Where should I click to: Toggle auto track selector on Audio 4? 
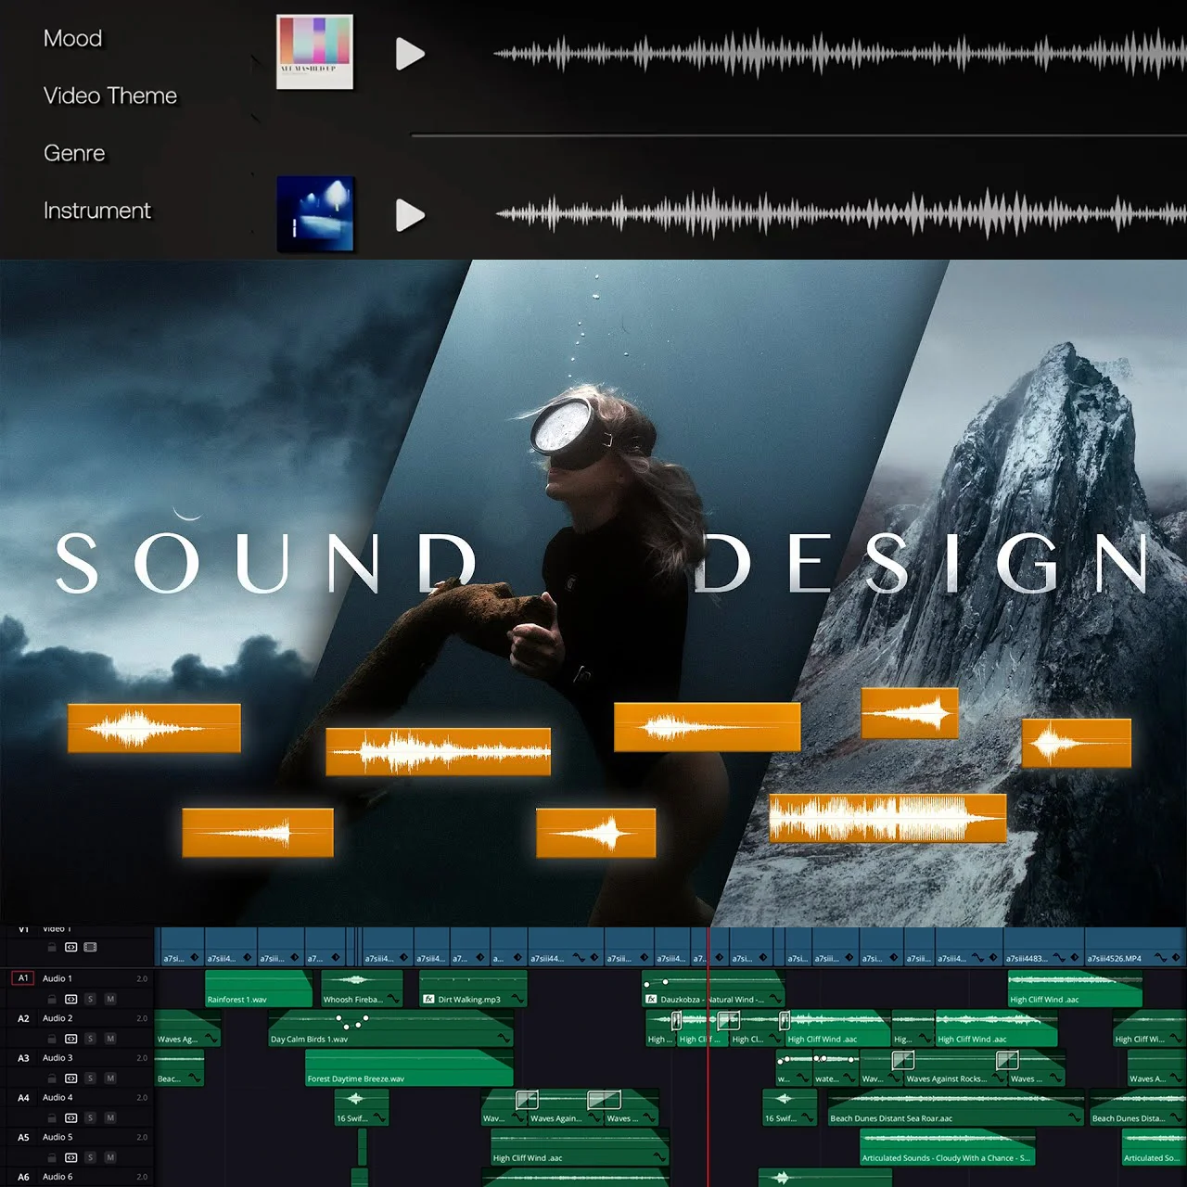(70, 1117)
